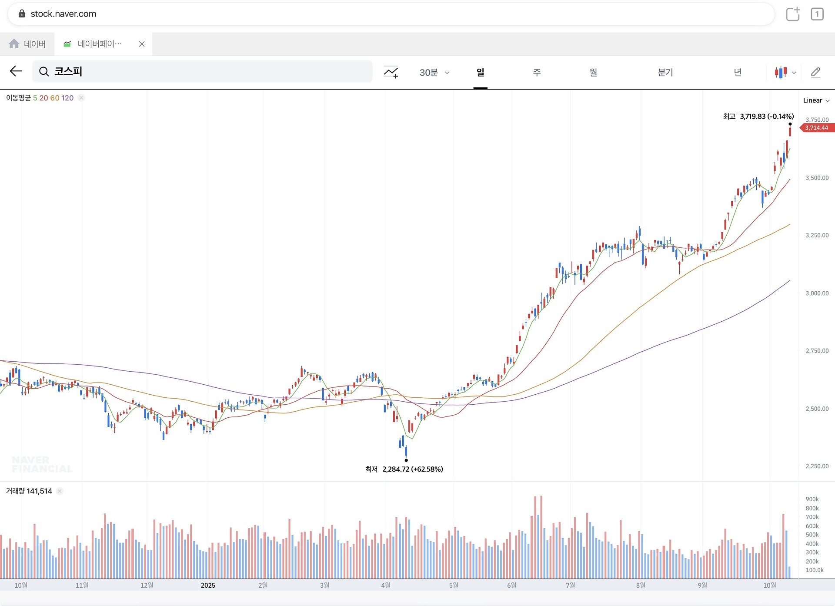This screenshot has width=835, height=606.
Task: Select the 년 yearly period
Action: tap(738, 72)
